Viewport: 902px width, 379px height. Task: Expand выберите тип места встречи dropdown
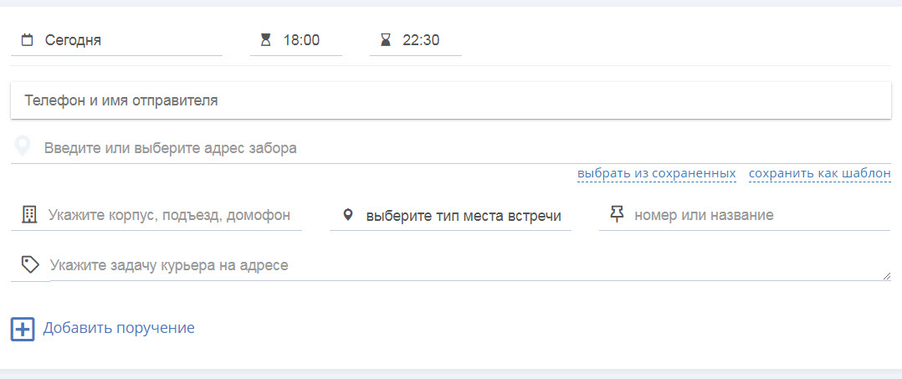pos(464,215)
